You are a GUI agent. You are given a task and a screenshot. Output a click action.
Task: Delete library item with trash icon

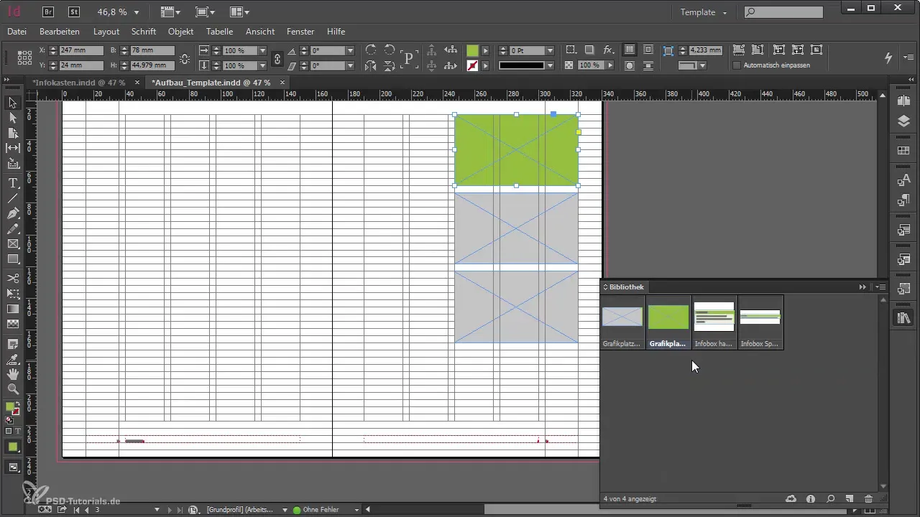[x=868, y=498]
